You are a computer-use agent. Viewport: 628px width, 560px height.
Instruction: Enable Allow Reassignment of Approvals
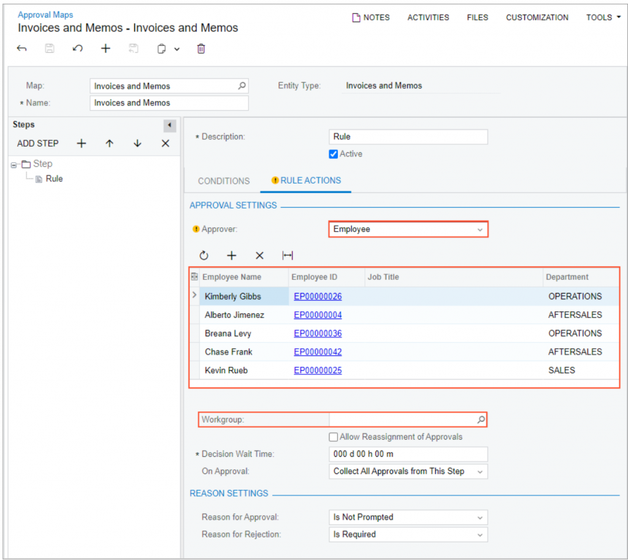333,437
